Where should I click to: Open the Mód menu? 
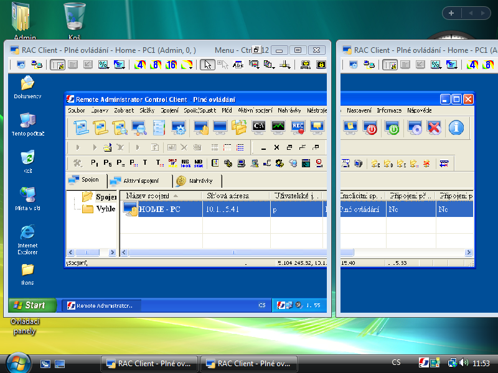pyautogui.click(x=227, y=111)
